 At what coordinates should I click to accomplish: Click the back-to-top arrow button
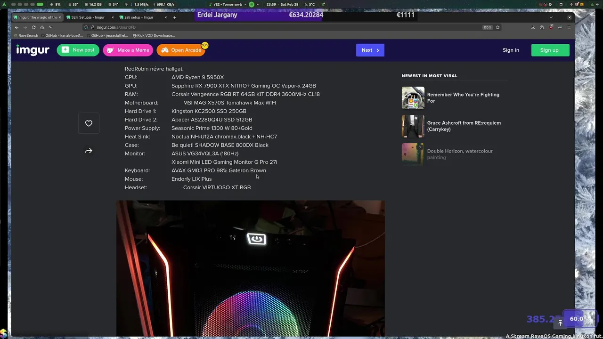point(560,323)
